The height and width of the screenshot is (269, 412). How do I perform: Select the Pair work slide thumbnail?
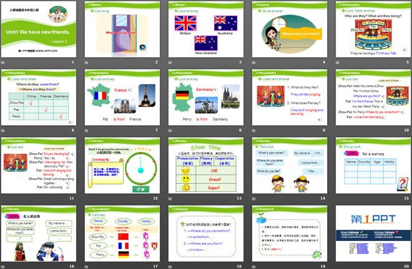[290, 166]
